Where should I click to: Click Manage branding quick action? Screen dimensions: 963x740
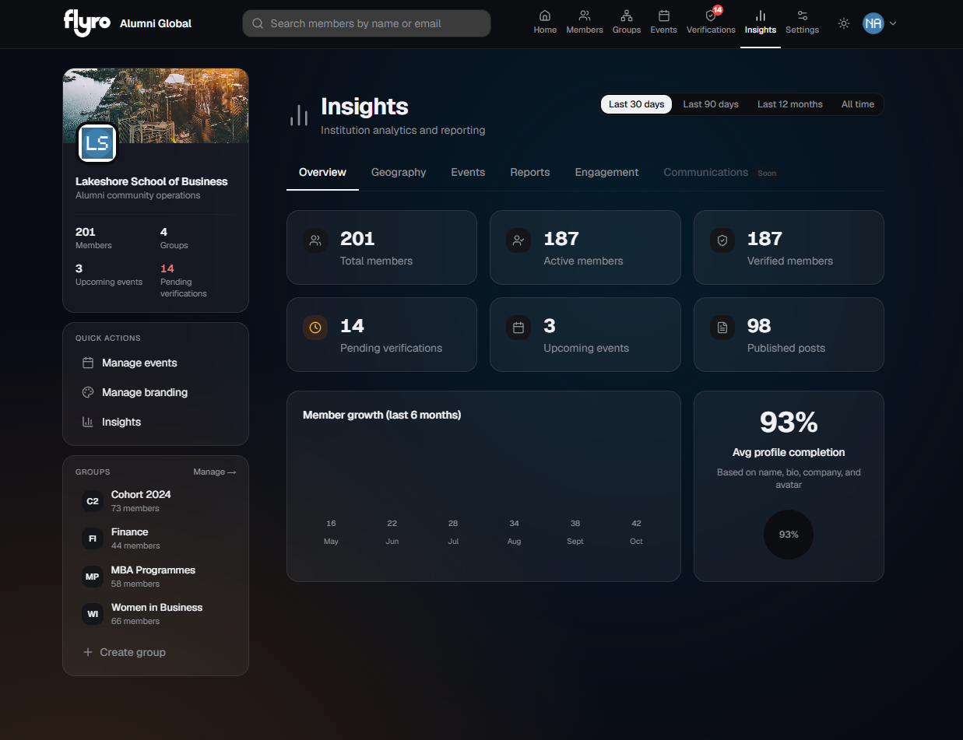[156, 392]
